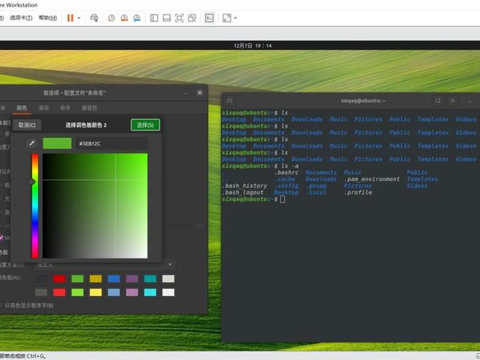
Task: Toggle 以亮色显示粗体字(B) option
Action: (x=27, y=305)
